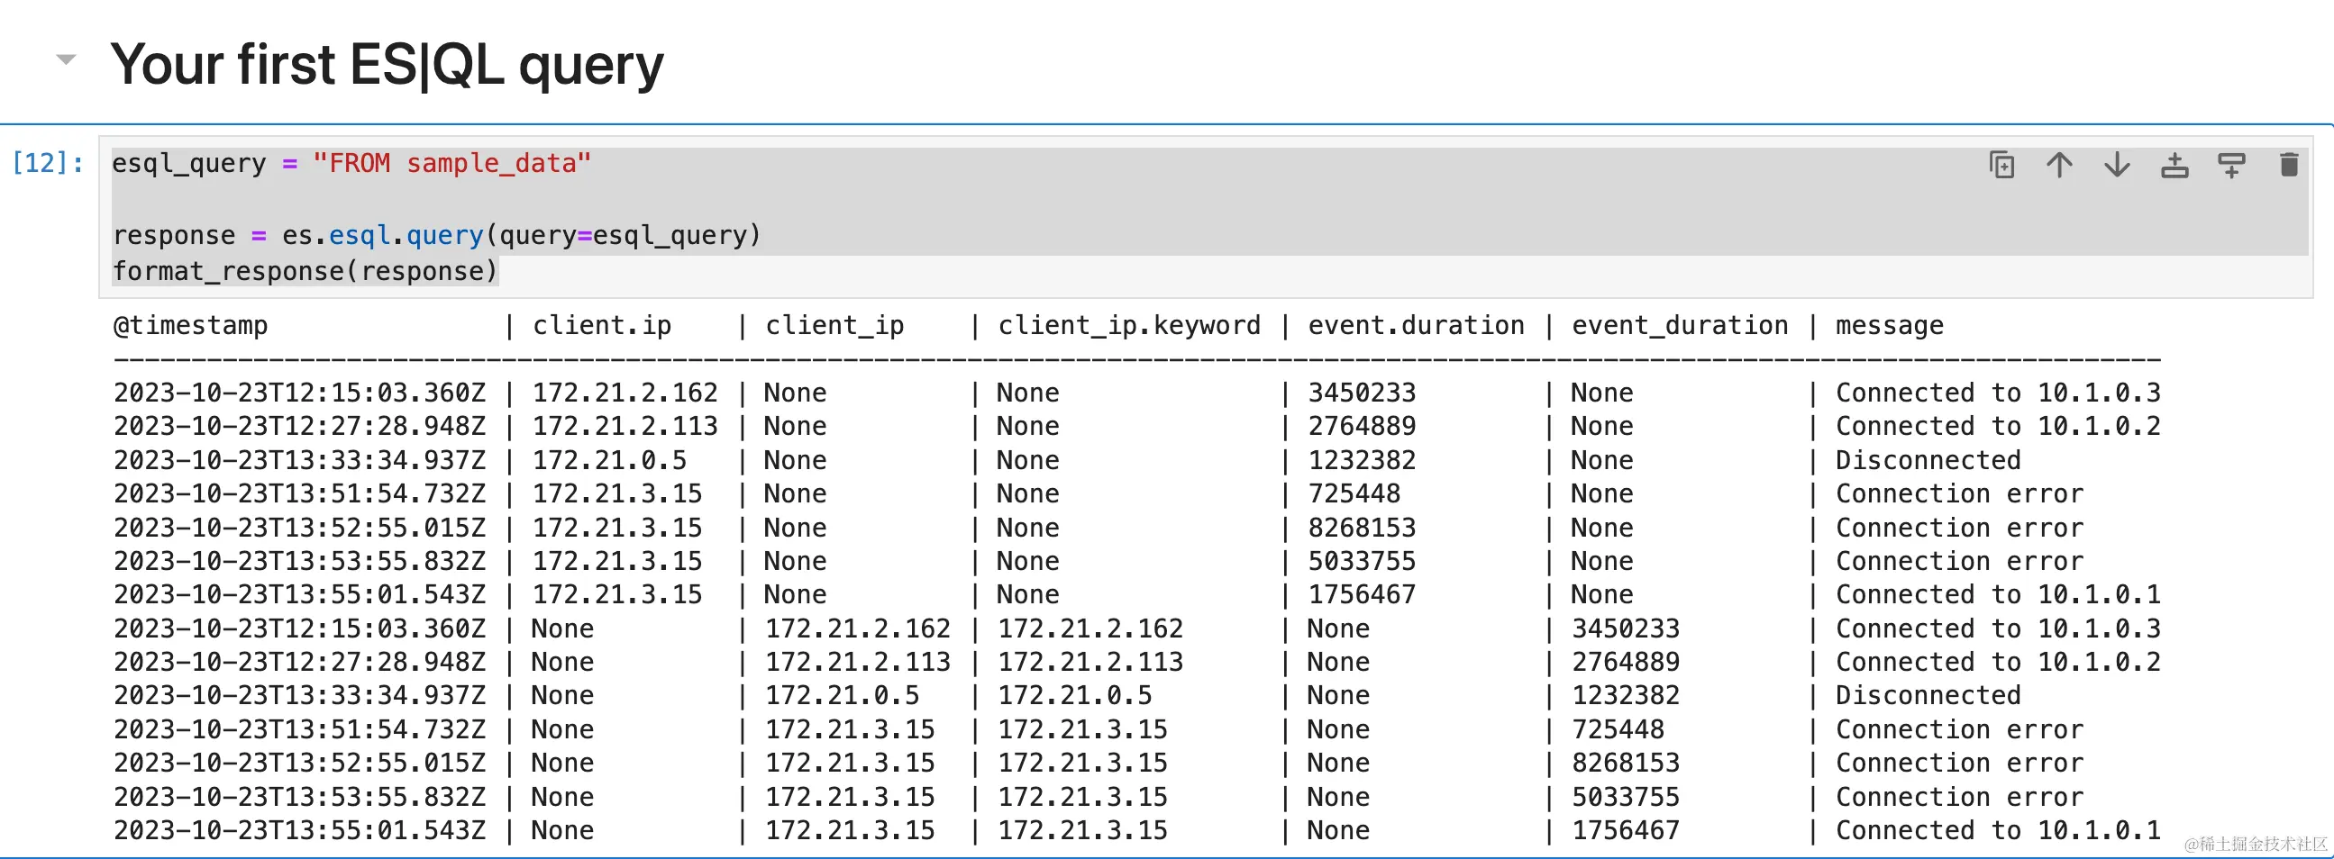Place the cursor in the 'FROM sample_data' string

pos(451,163)
